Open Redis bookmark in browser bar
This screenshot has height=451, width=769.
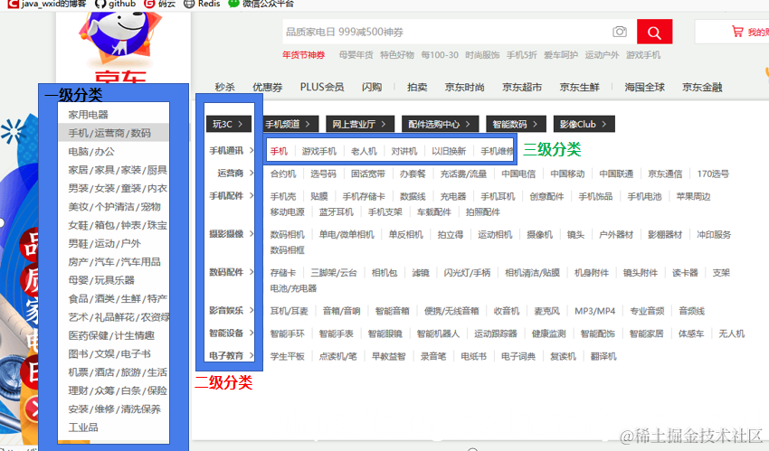(202, 4)
